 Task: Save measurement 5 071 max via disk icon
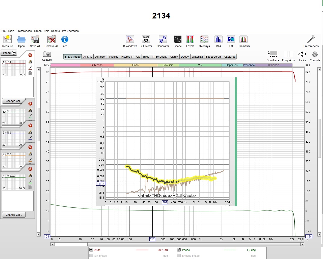click(x=30, y=175)
